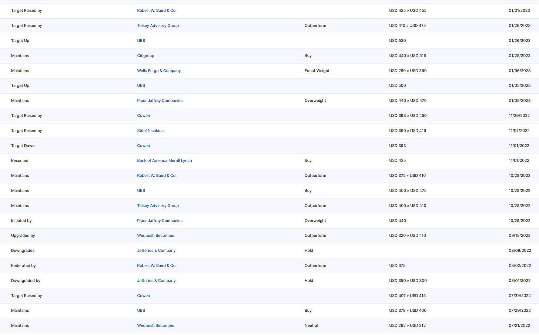The image size is (539, 335).
Task: Select the date 09/15/2022
Action: 519,236
